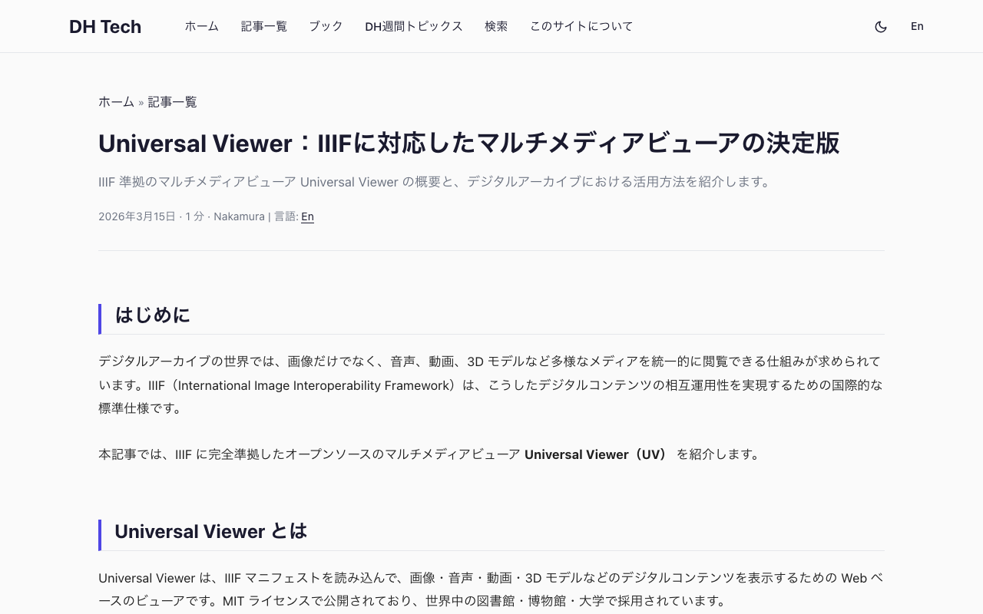Visit このサイトについて page
This screenshot has height=614, width=983.
coord(581,26)
